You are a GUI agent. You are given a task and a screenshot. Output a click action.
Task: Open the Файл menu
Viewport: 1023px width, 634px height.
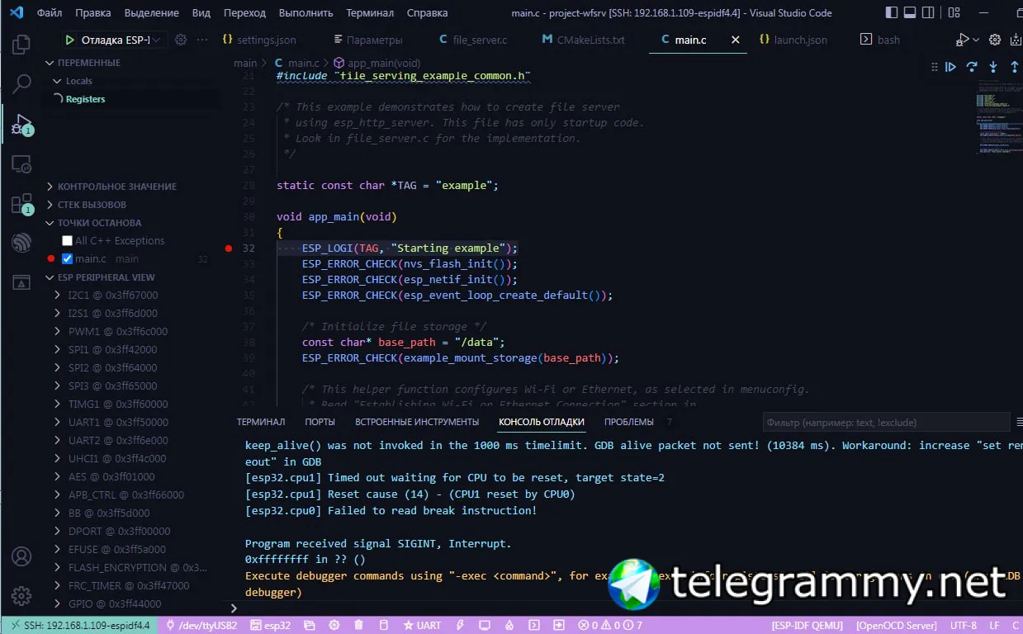(50, 12)
